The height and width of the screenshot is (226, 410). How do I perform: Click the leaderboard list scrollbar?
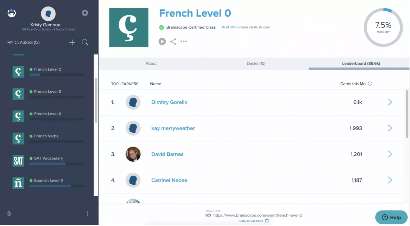coord(407,114)
